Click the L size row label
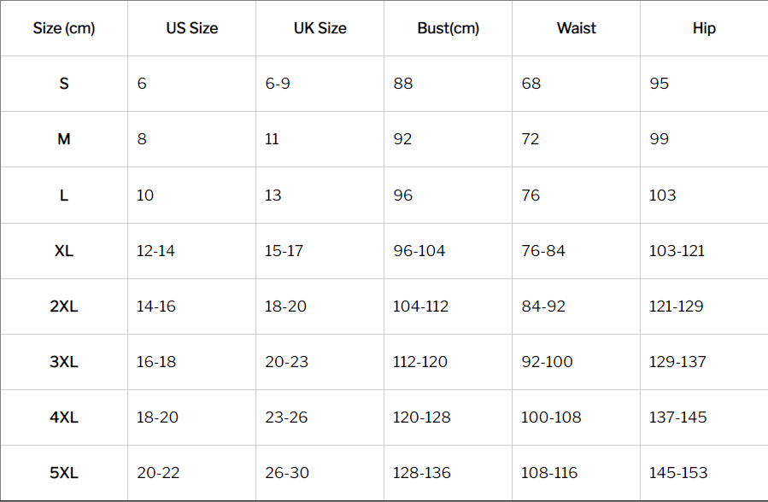 coord(64,196)
